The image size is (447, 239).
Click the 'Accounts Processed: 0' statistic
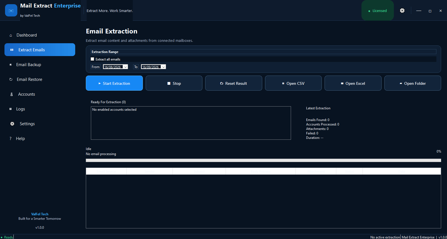[x=323, y=124]
